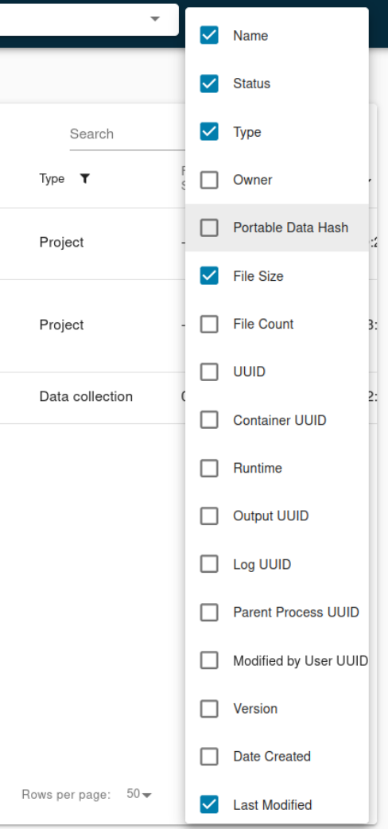The height and width of the screenshot is (829, 388).
Task: Open the Rows per page dropdown
Action: point(139,794)
